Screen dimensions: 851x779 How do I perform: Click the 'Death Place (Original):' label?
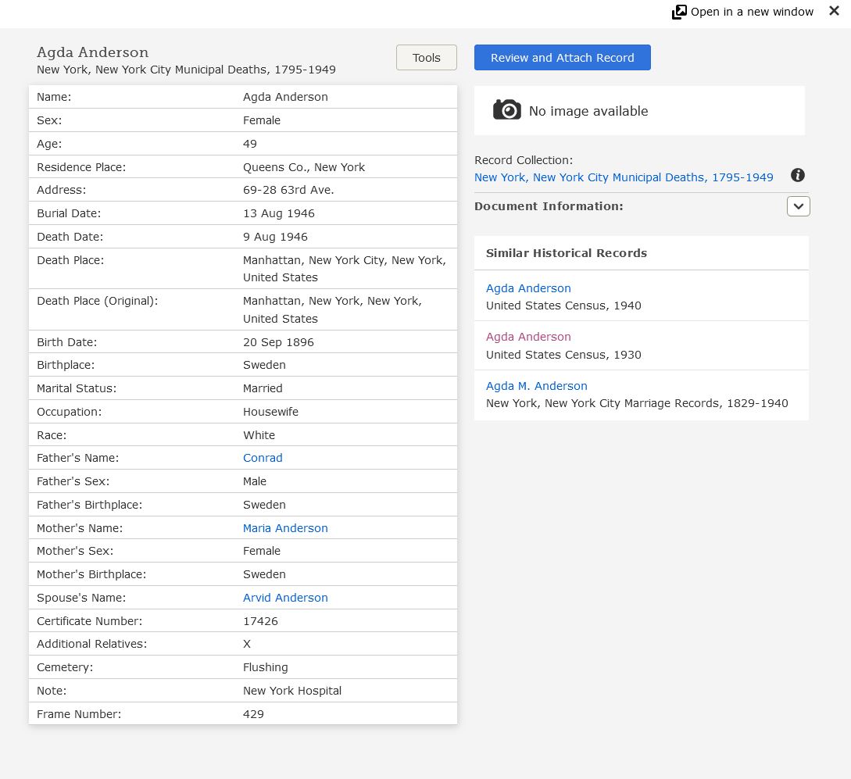[x=97, y=301]
